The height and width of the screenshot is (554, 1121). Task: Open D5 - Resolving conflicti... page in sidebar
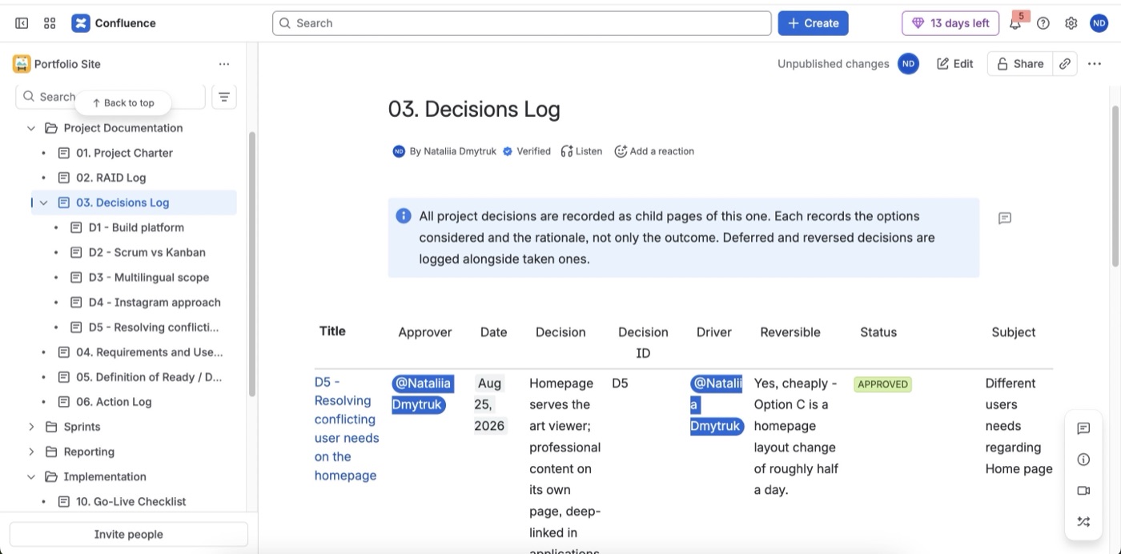(154, 327)
